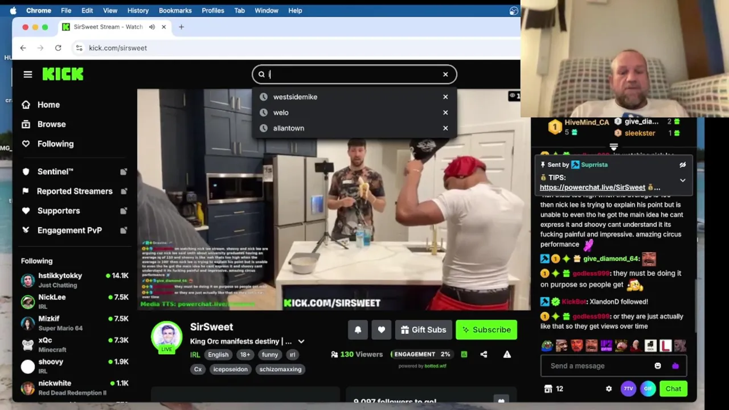Click the share stream icon

pos(484,355)
